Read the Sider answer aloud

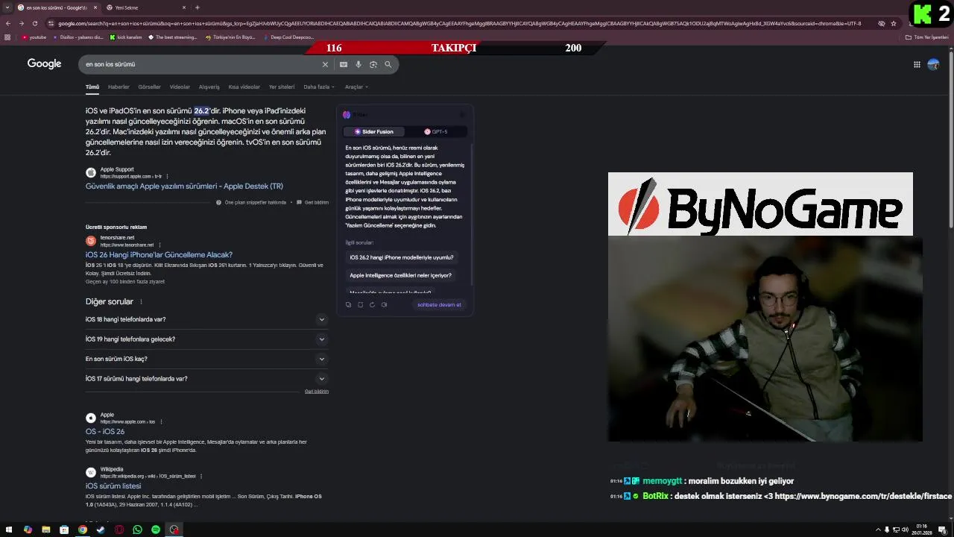(384, 304)
